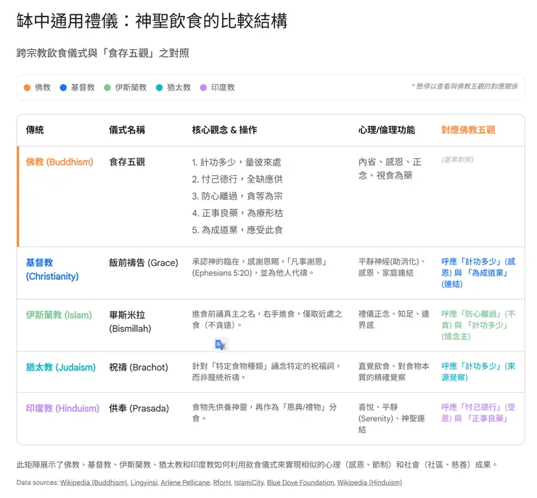Click the teal 猶太教 legend dot
Screen dimensions: 537x498
click(159, 88)
